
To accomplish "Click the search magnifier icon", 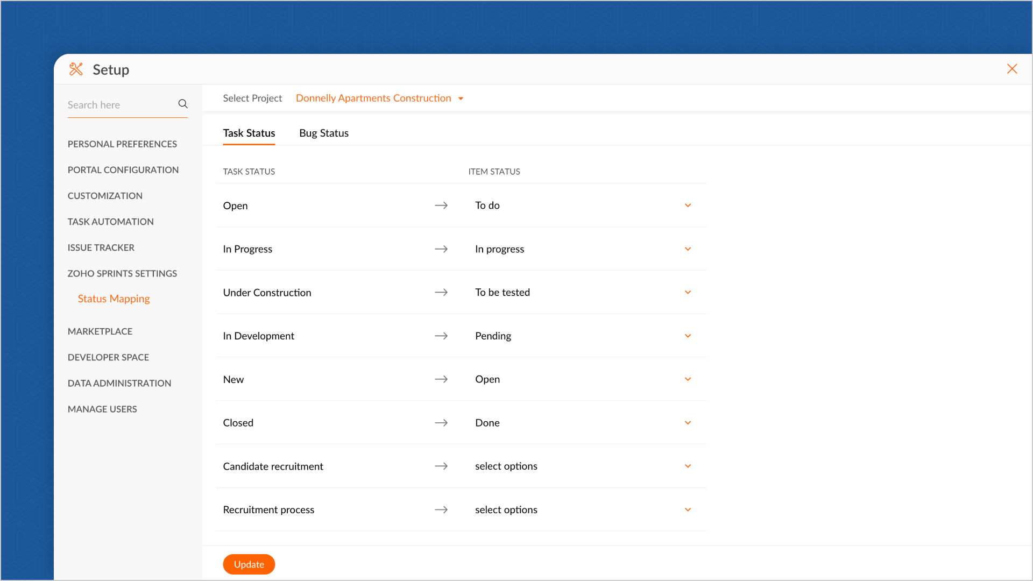I will coord(183,104).
